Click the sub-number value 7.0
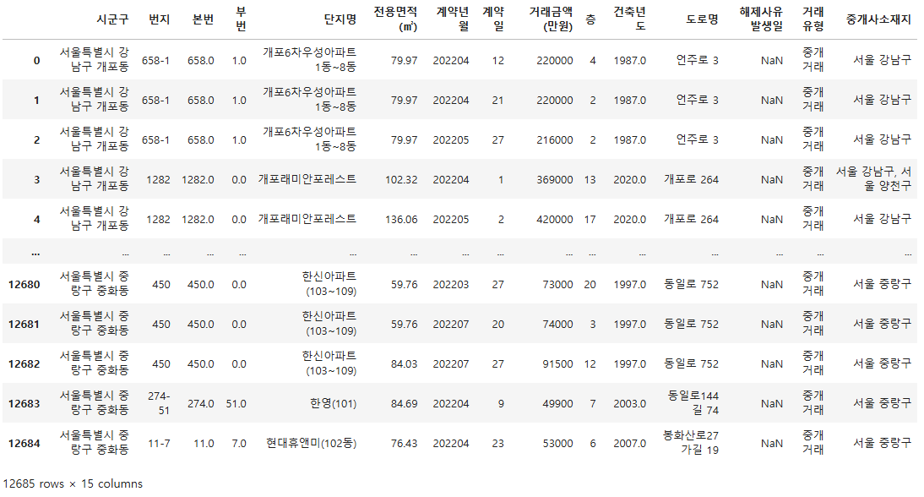This screenshot has height=497, width=924. 239,444
